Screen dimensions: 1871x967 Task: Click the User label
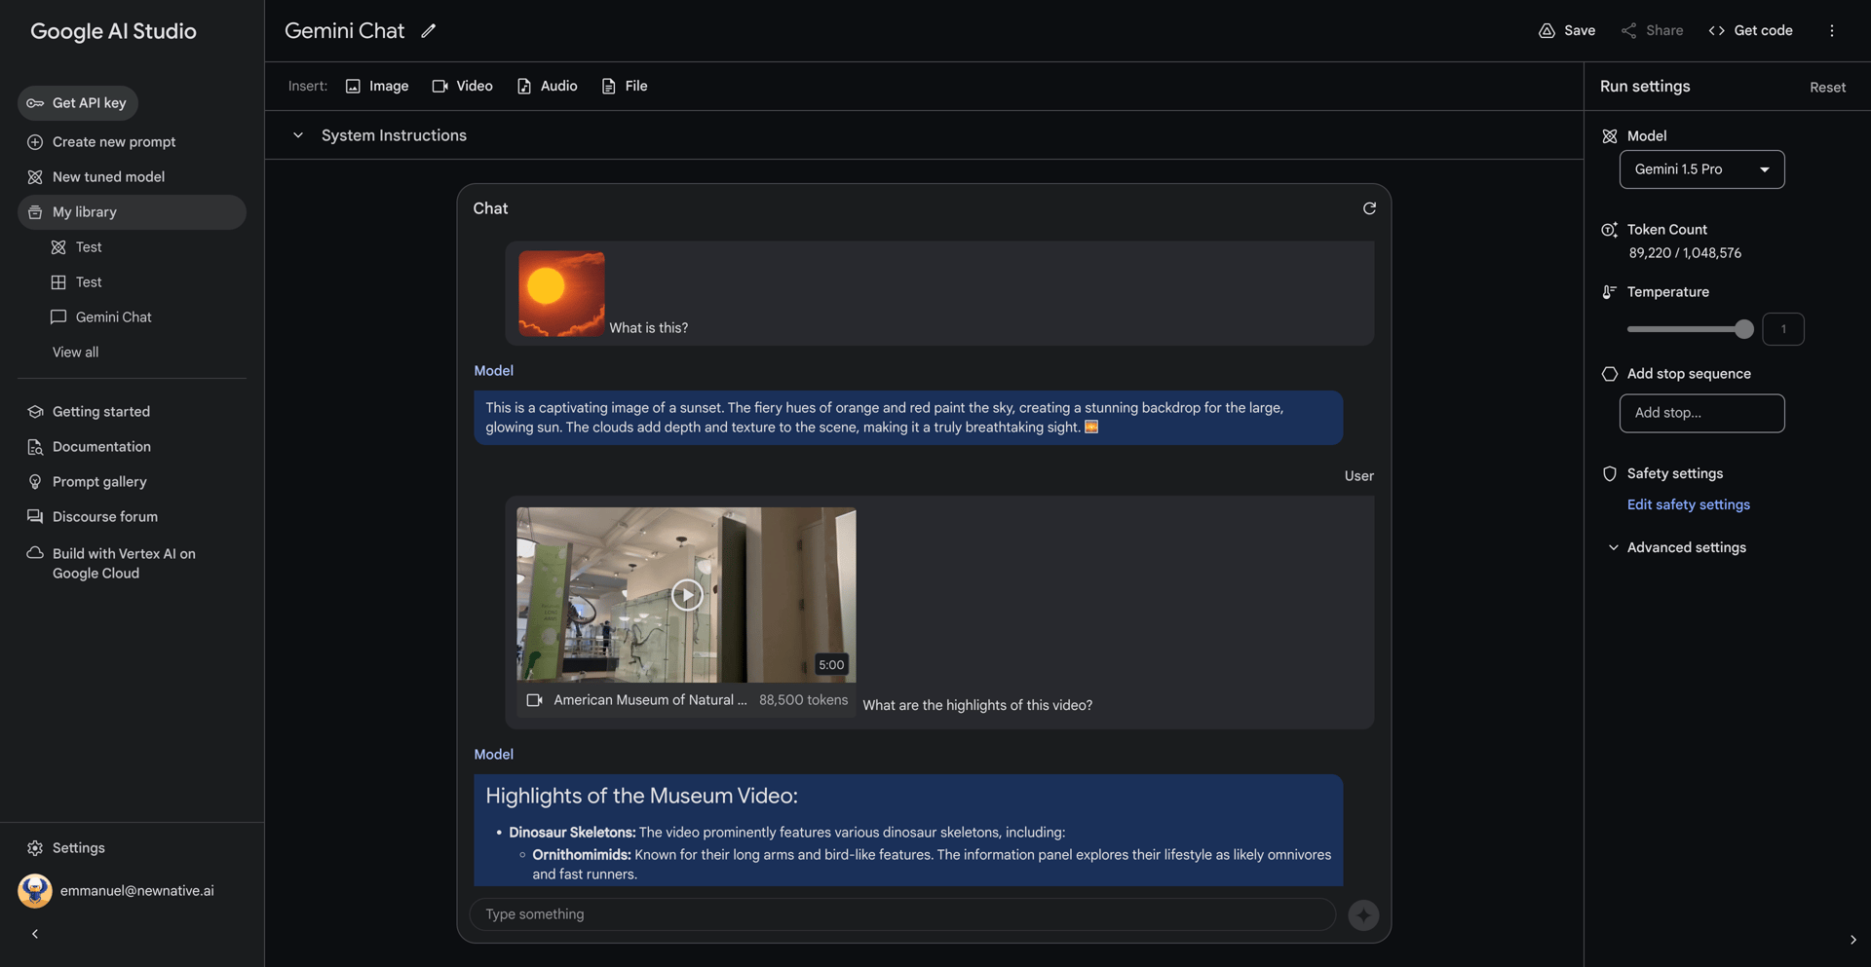[x=1358, y=475]
